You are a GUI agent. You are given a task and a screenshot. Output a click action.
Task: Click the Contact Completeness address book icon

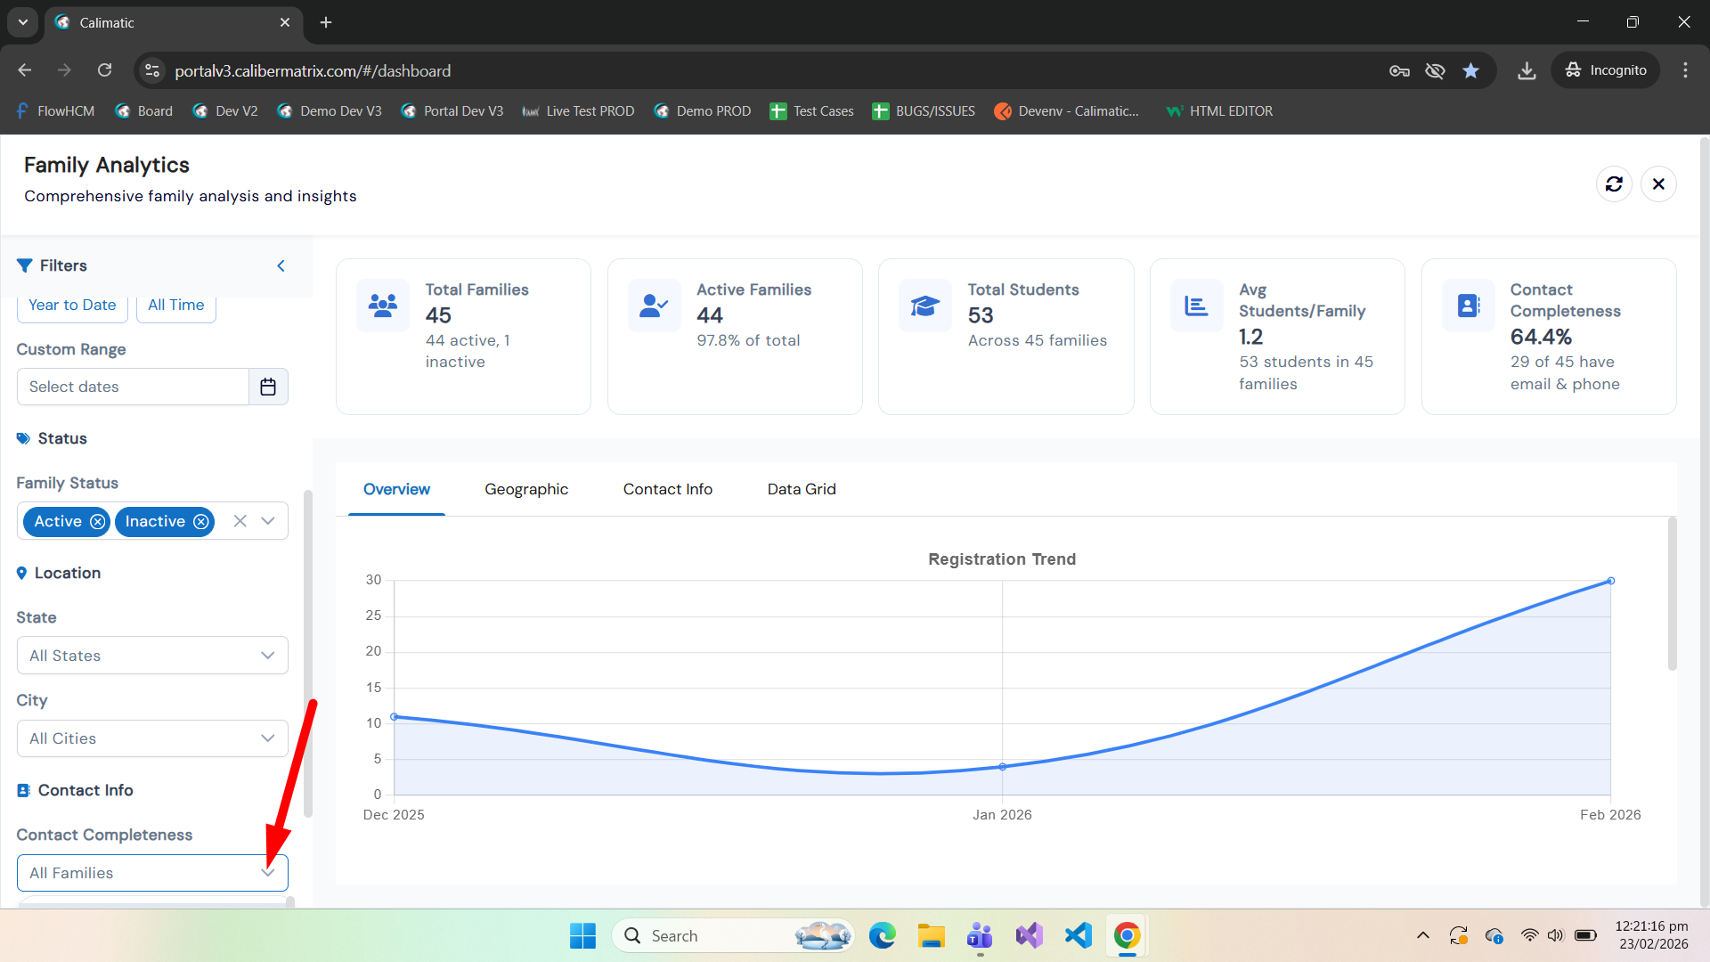click(x=1468, y=306)
